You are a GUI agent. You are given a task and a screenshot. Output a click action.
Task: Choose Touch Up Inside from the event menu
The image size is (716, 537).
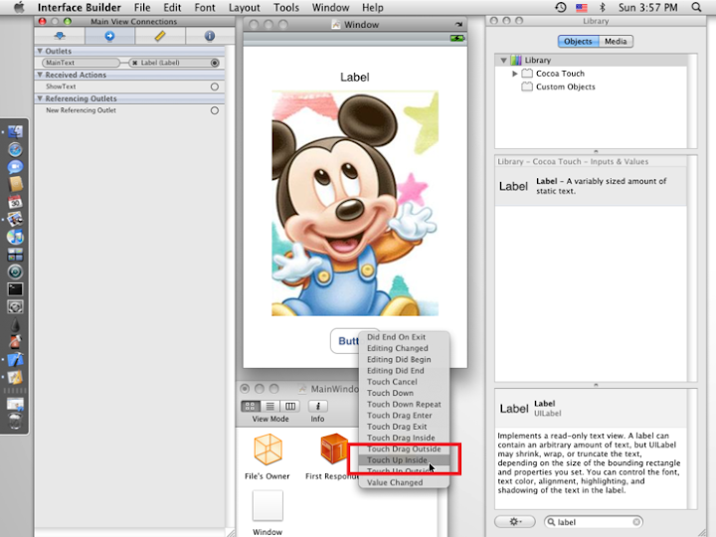[x=398, y=460]
